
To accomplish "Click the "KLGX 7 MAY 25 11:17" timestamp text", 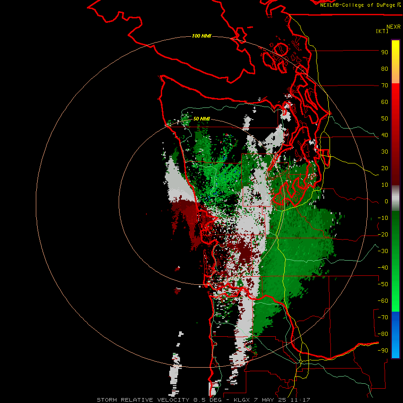I will click(272, 400).
